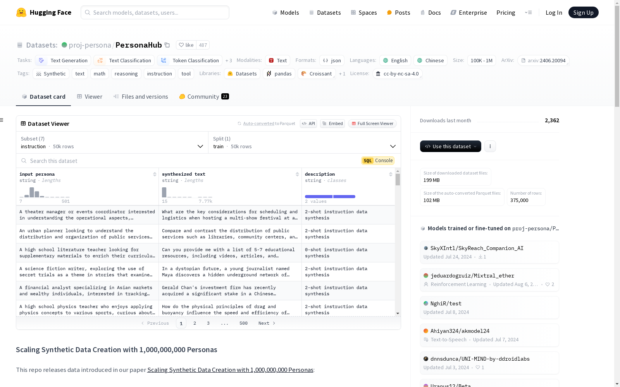620x387 pixels.
Task: Open the cc-by-nc-sa-4.0 license tag
Action: [x=397, y=74]
